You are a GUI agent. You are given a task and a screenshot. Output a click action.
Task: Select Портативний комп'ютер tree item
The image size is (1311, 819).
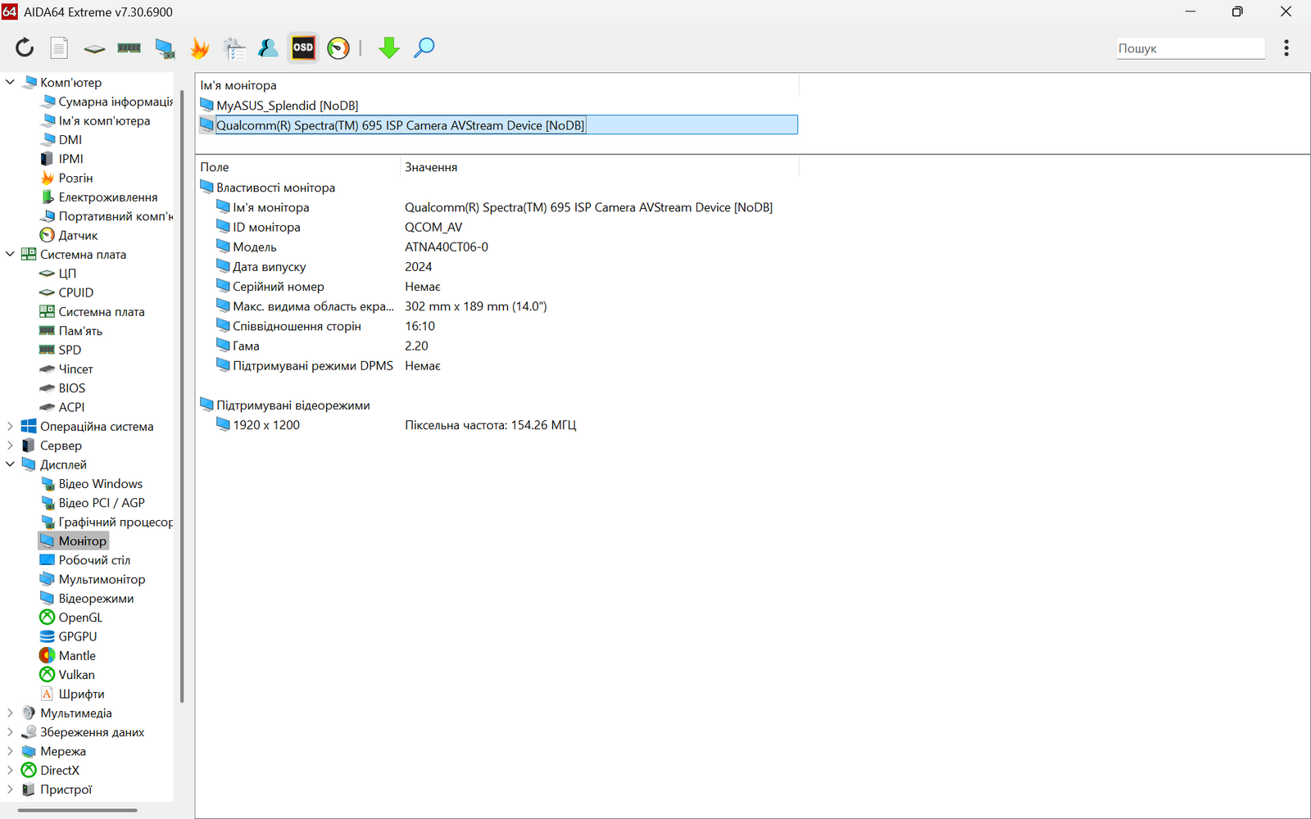tap(107, 216)
